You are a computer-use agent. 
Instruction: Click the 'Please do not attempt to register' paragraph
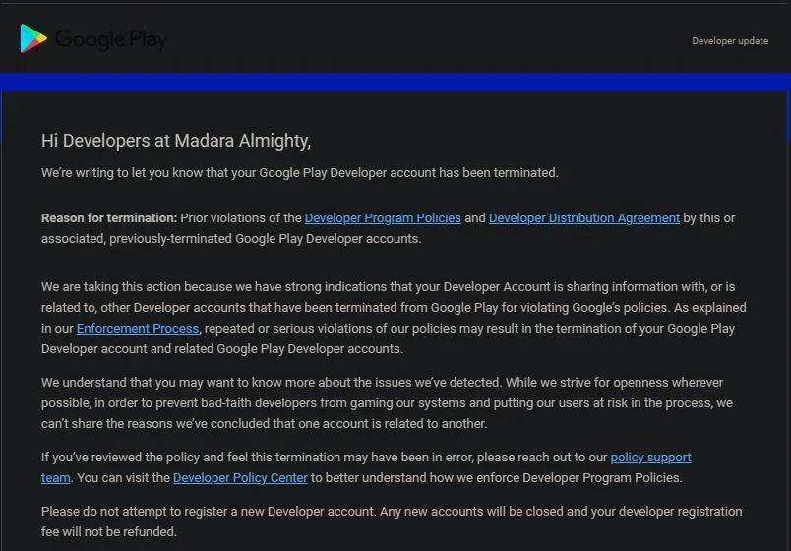(x=392, y=512)
